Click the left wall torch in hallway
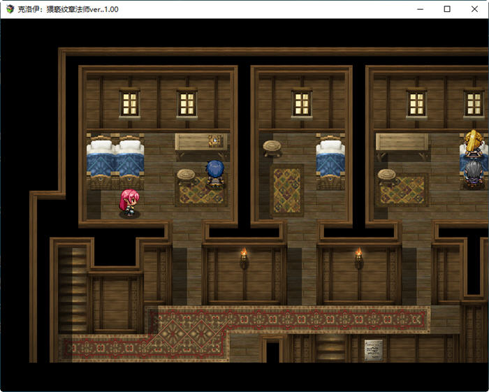The height and width of the screenshot is (392, 489). [x=244, y=258]
